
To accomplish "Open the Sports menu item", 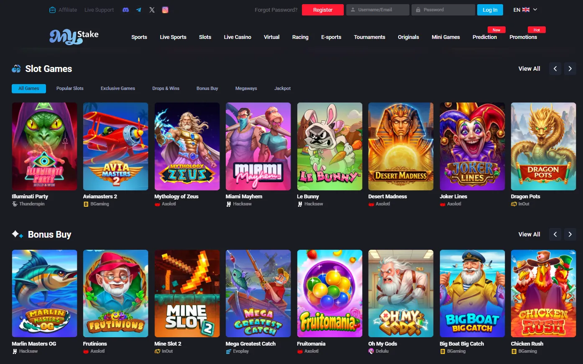I will (x=139, y=37).
